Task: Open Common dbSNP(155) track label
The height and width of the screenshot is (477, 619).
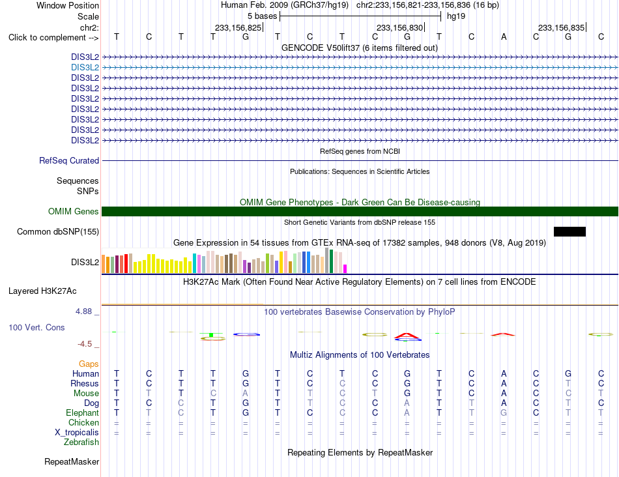Action: point(58,232)
